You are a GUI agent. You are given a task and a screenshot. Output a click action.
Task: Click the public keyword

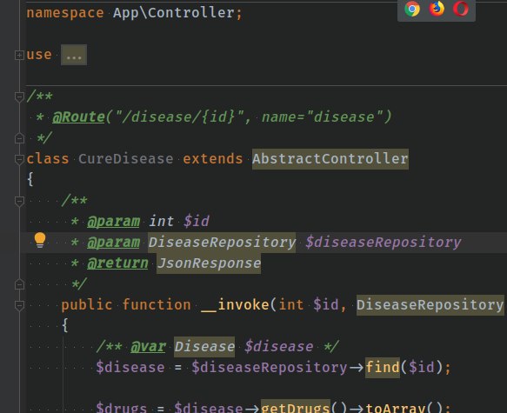pyautogui.click(x=87, y=305)
